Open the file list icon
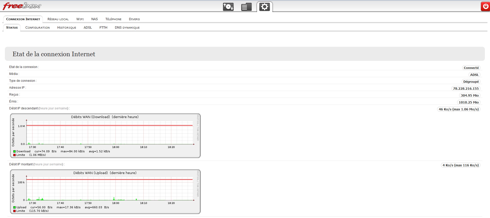This screenshot has height=218, width=490. 246,7
